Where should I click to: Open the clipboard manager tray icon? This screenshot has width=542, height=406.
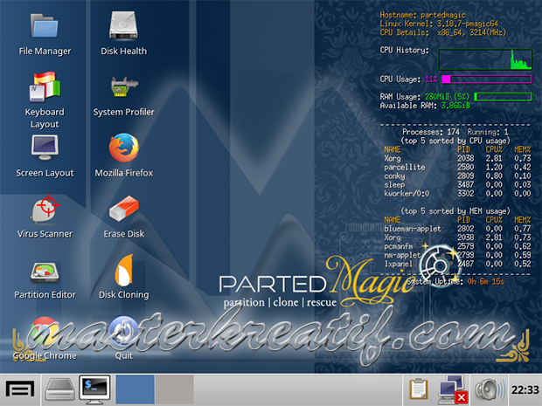click(x=419, y=389)
